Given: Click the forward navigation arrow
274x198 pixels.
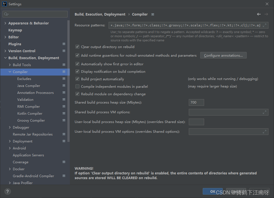Looking at the screenshot, I should 266,14.
